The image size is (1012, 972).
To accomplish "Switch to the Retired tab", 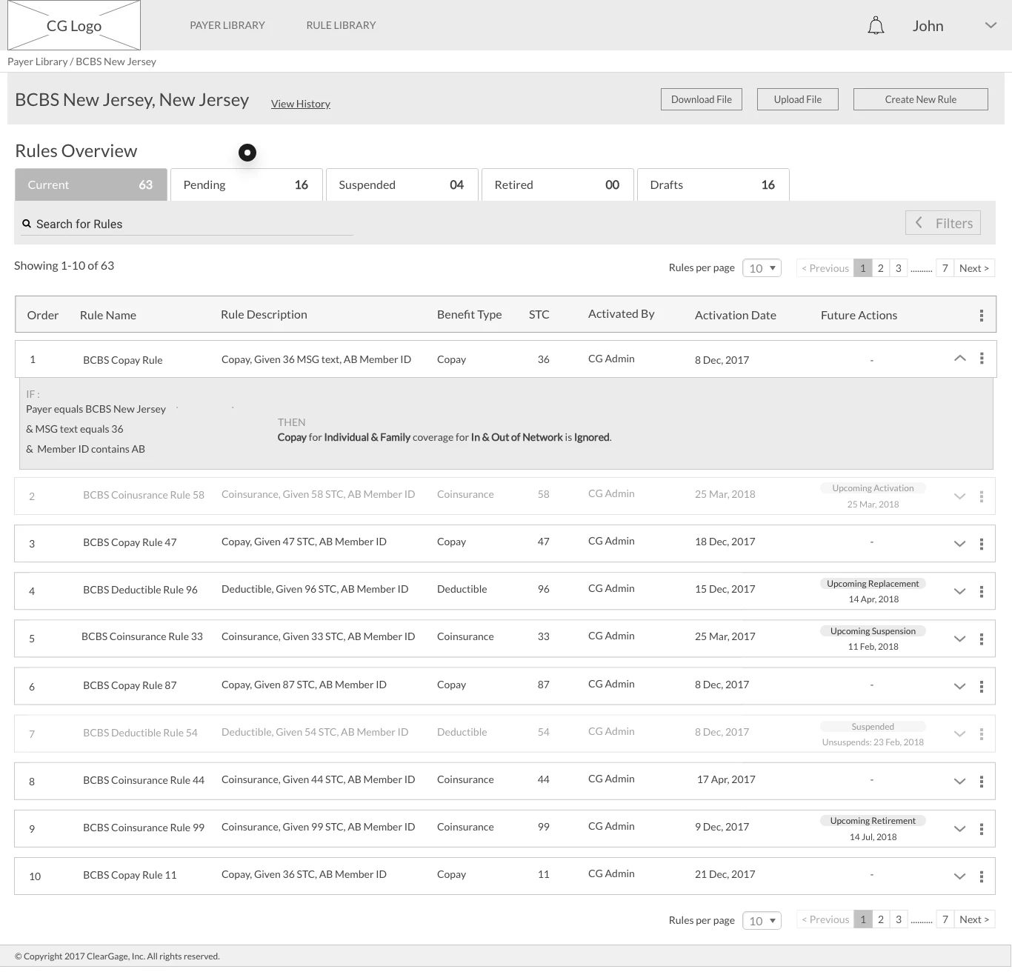I will [x=558, y=184].
